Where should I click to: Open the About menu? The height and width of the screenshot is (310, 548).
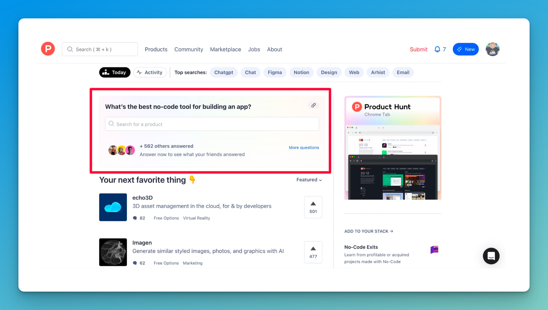274,49
